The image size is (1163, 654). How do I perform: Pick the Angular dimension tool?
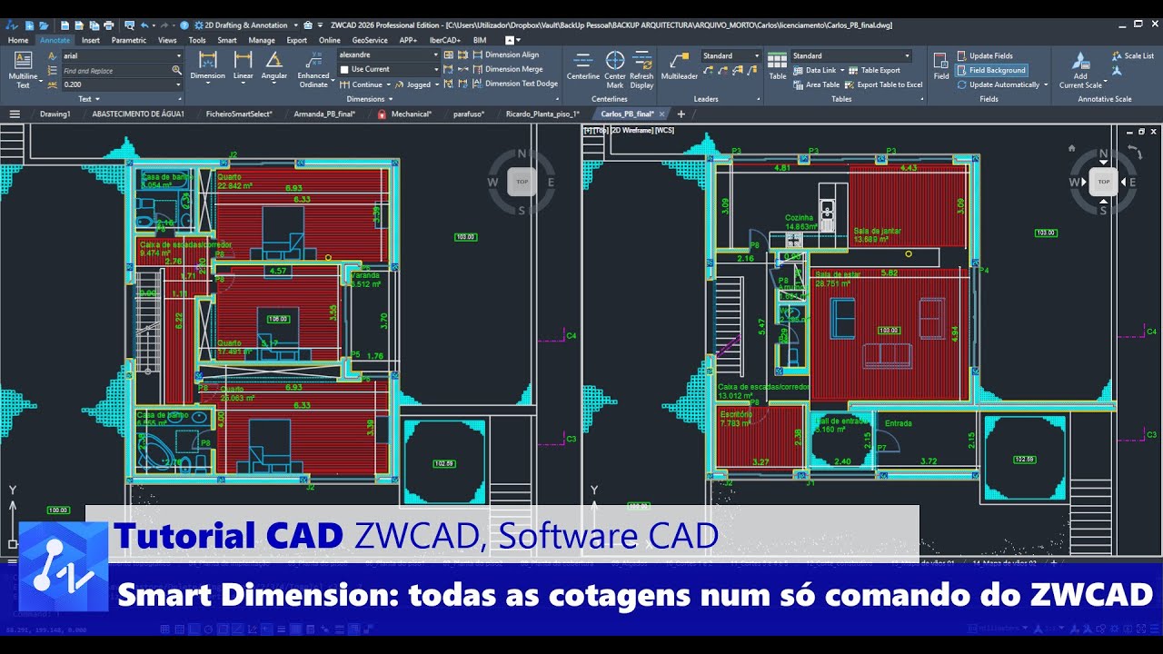274,65
